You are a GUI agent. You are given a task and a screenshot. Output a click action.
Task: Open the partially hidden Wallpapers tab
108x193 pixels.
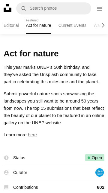pyautogui.click(x=97, y=25)
